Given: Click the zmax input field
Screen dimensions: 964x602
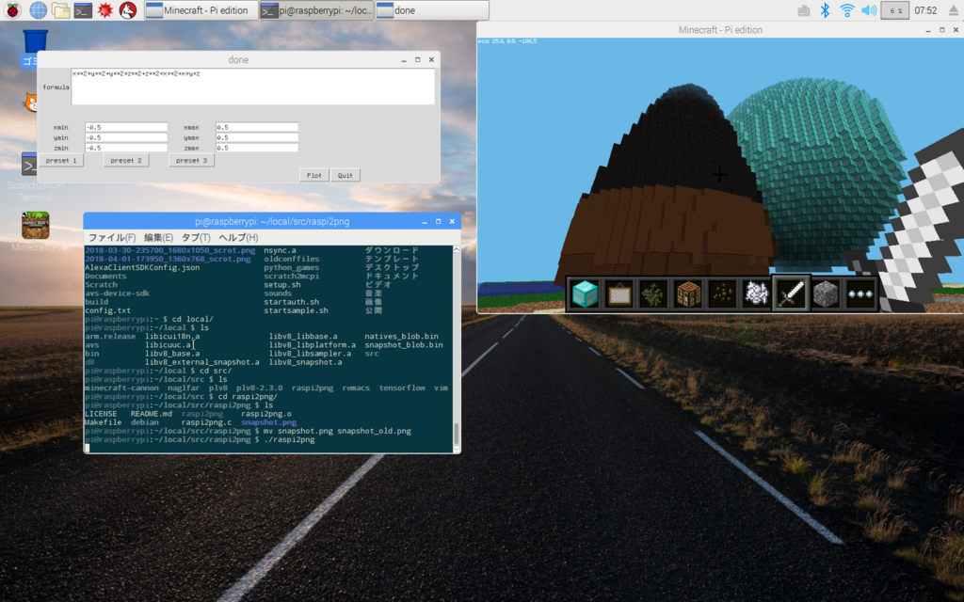Looking at the screenshot, I should 257,148.
